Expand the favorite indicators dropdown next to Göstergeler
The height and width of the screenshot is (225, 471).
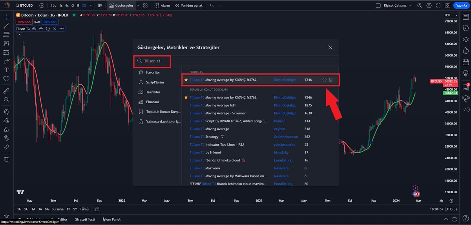pyautogui.click(x=138, y=5)
